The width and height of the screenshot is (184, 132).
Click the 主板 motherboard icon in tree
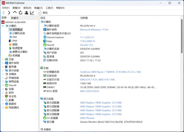coord(7,59)
